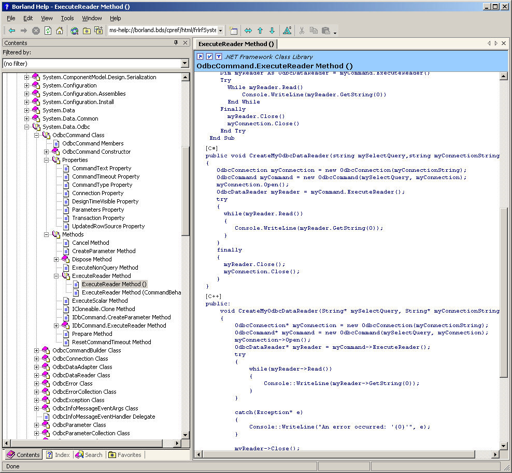
Task: Go to the Home page icon
Action: tap(60, 31)
